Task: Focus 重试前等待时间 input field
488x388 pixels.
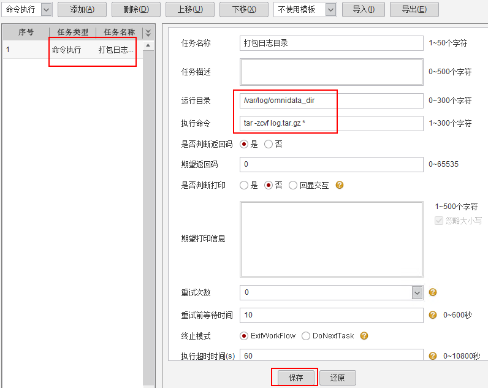Action: (x=332, y=315)
